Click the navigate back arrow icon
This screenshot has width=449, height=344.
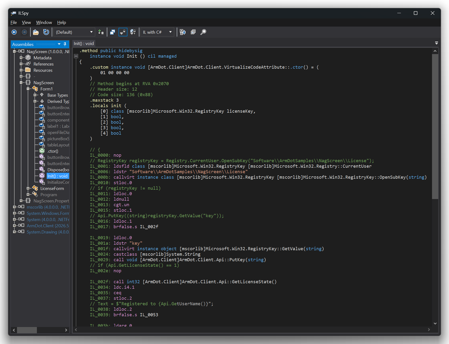[x=14, y=32]
